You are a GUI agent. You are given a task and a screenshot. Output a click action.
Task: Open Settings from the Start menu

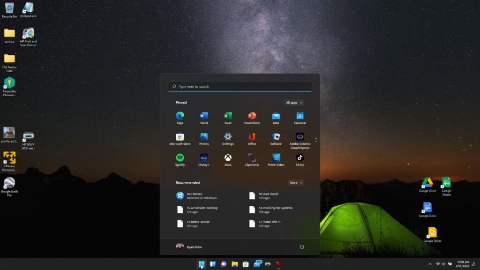click(228, 139)
